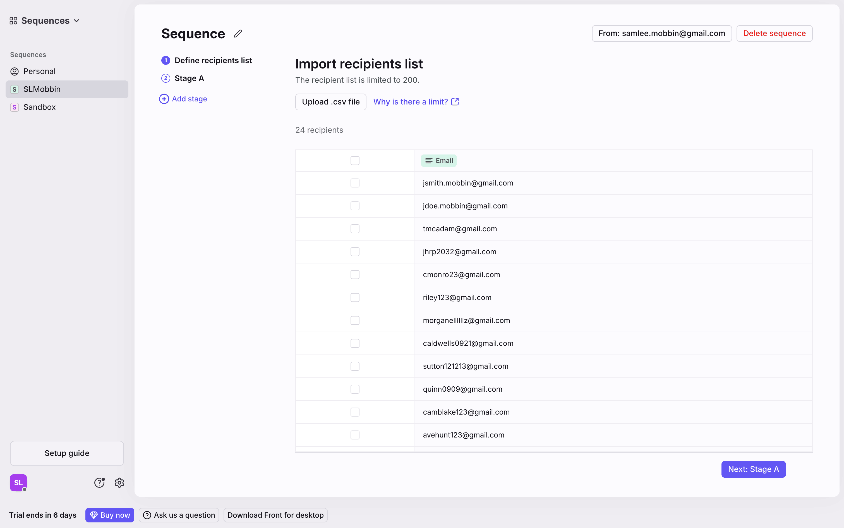Click the pencil icon to rename Sequence
Screen dimensions: 844x528
tap(238, 34)
